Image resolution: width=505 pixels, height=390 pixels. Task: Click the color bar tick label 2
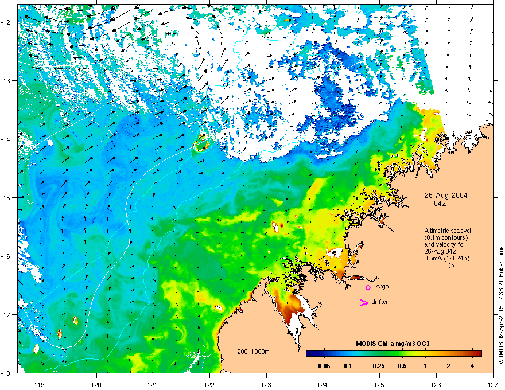[x=448, y=366]
